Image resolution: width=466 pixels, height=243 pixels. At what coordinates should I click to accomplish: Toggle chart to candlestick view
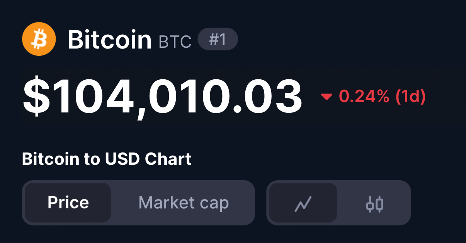[374, 203]
